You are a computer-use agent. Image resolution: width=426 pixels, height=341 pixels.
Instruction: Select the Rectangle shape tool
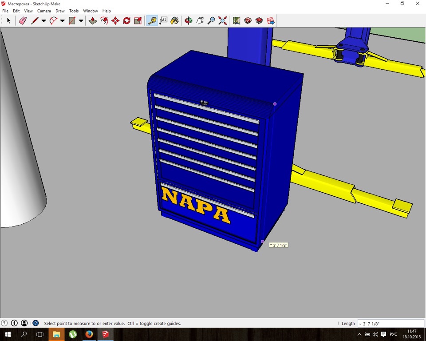[72, 21]
